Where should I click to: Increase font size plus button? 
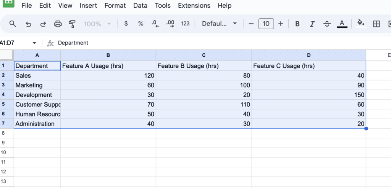tap(281, 24)
